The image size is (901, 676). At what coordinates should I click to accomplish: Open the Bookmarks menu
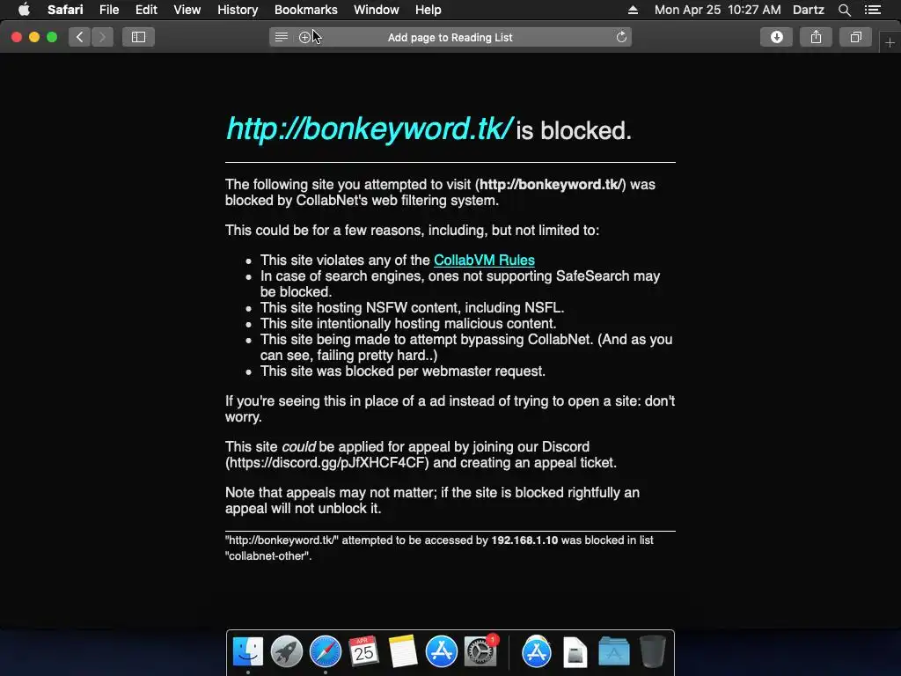(305, 10)
